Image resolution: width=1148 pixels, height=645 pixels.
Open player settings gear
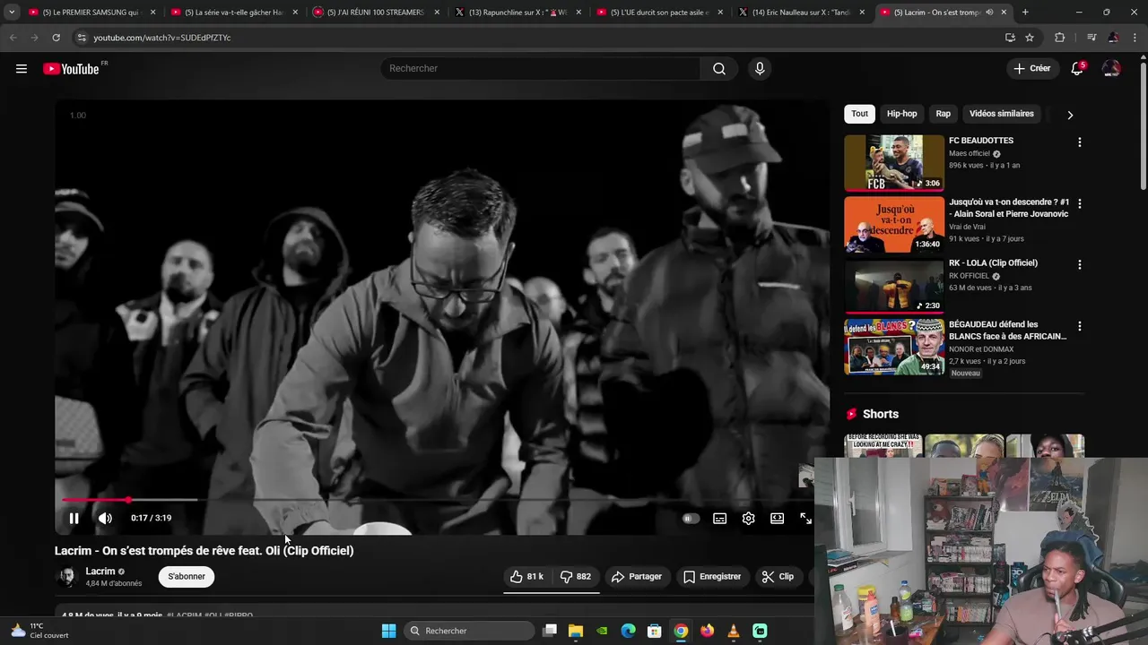(x=748, y=518)
